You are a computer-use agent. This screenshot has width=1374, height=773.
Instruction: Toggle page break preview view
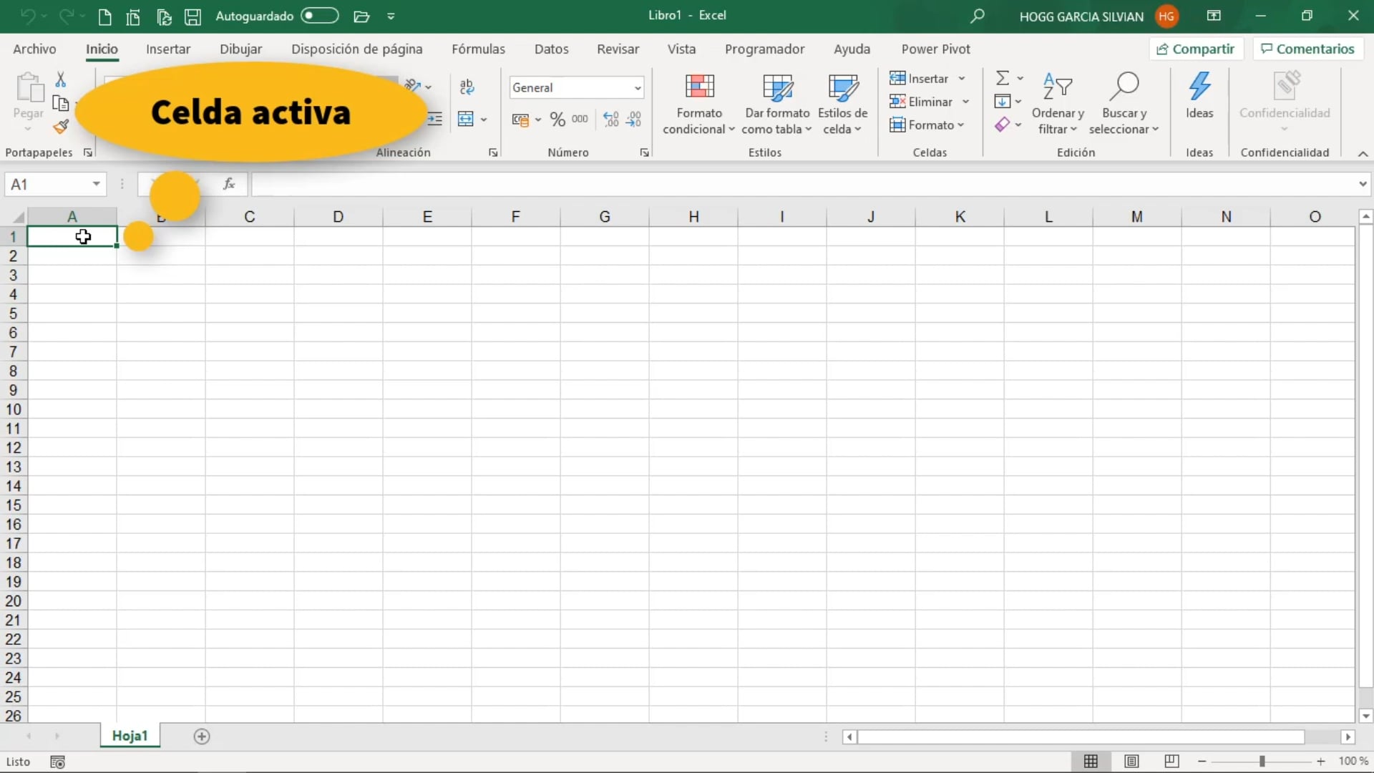tap(1171, 761)
